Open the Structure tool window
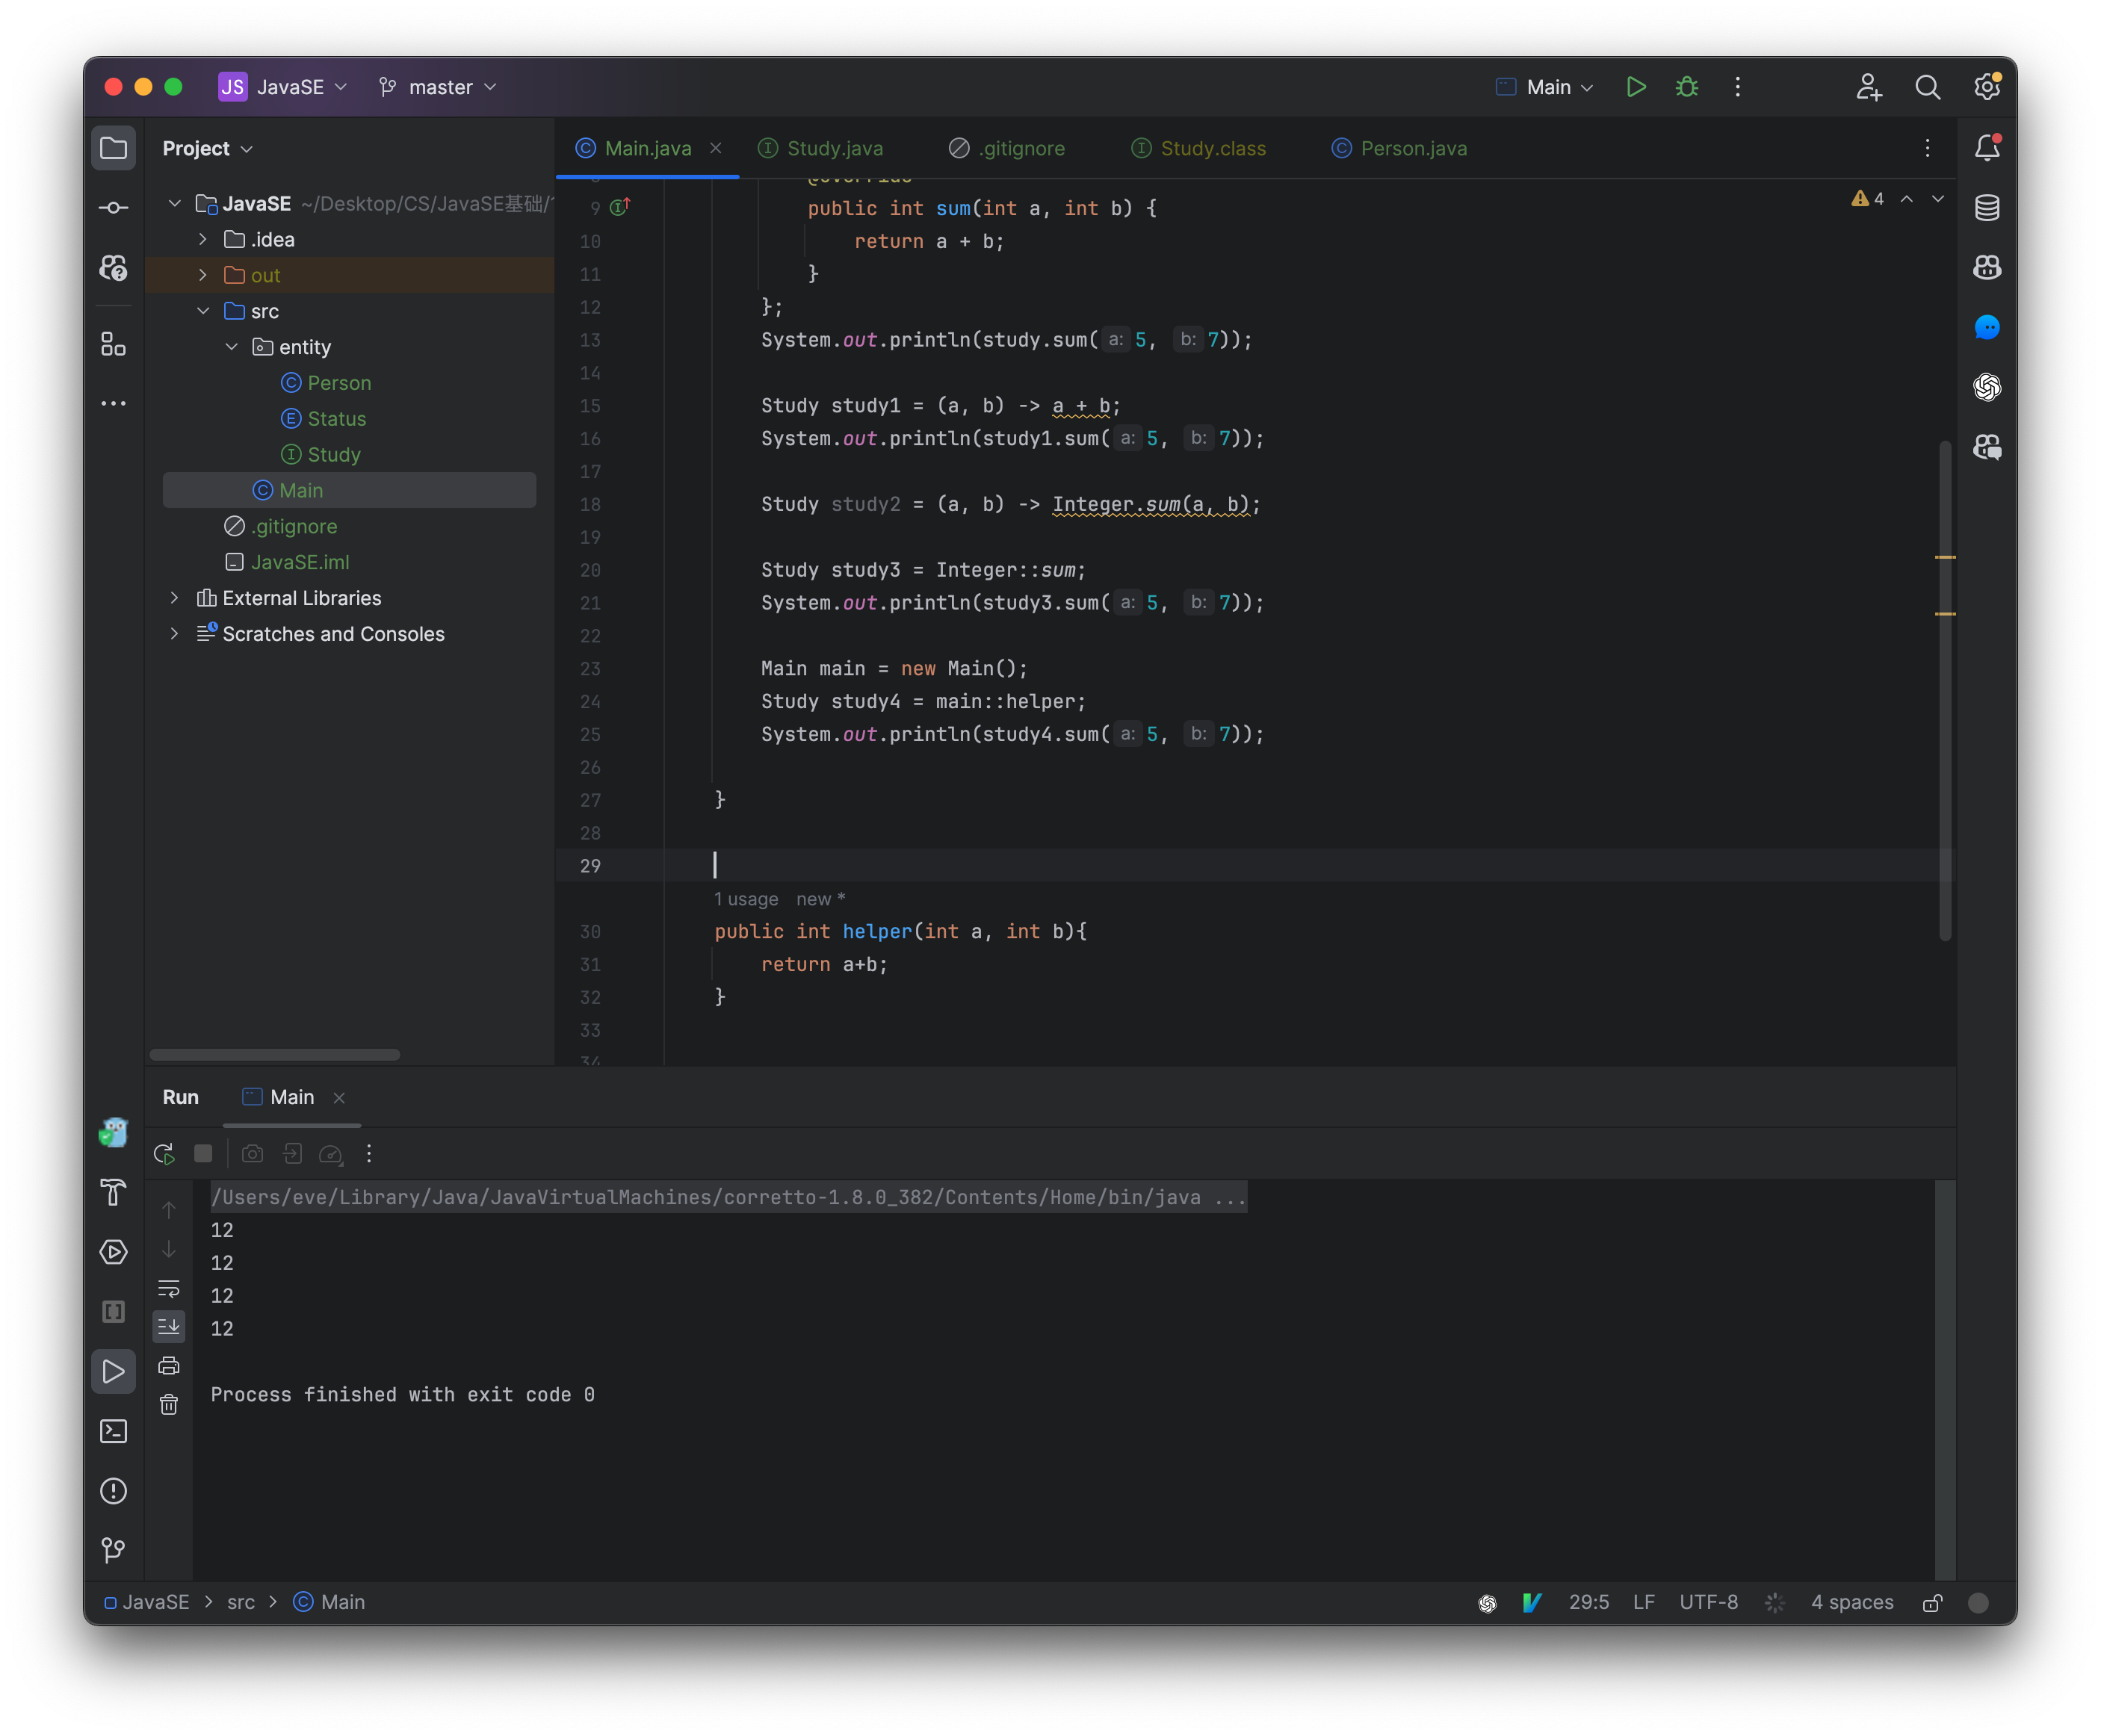 (114, 345)
